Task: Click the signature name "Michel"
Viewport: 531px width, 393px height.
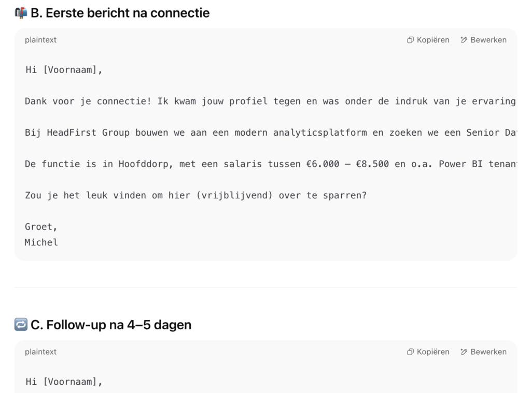Action: click(x=41, y=242)
